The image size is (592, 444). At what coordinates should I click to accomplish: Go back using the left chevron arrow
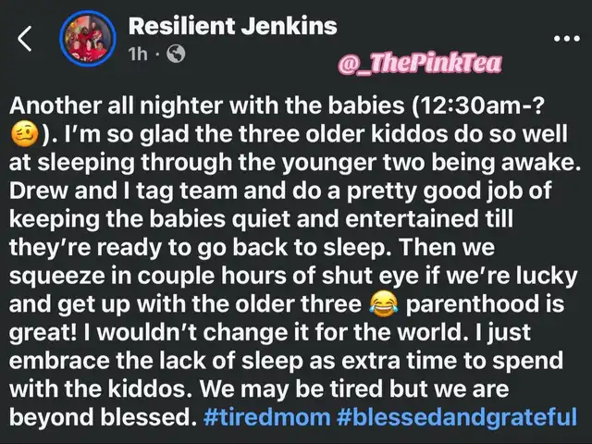pyautogui.click(x=25, y=39)
